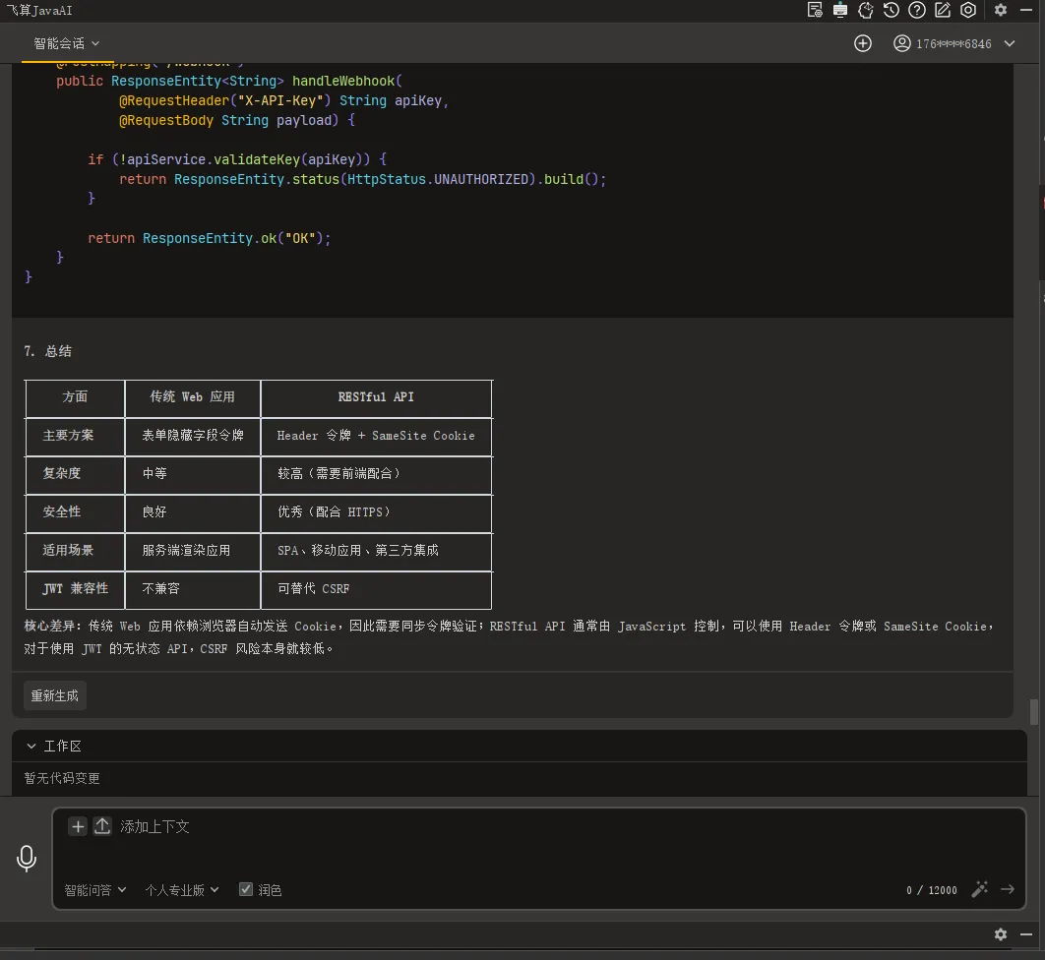Click the upload file icon in input box
The image size is (1045, 960).
102,827
